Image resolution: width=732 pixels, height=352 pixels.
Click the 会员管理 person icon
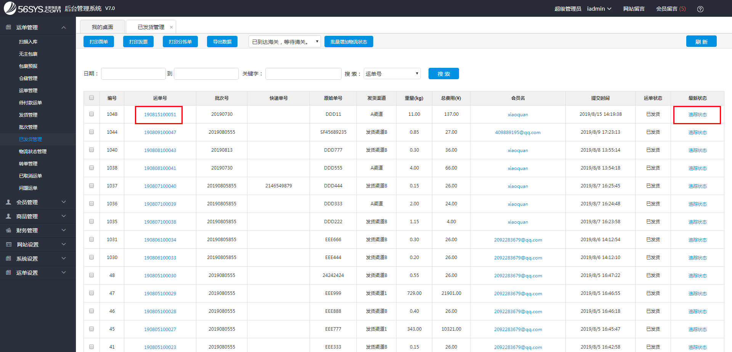click(x=8, y=202)
